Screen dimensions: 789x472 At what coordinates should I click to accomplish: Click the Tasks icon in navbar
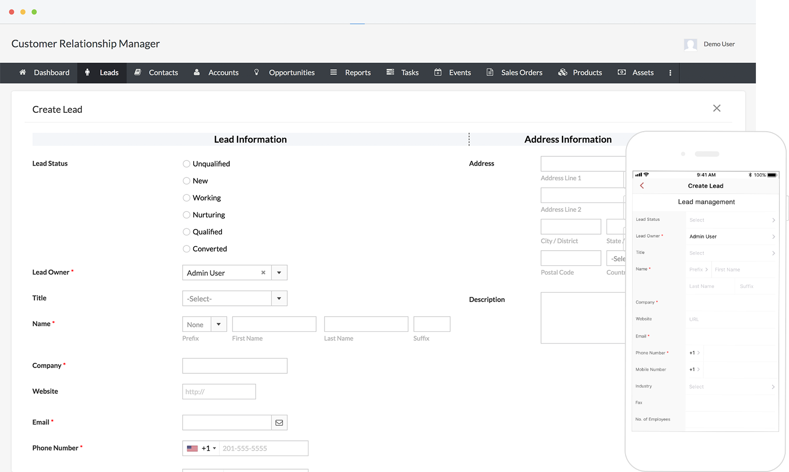pyautogui.click(x=390, y=72)
